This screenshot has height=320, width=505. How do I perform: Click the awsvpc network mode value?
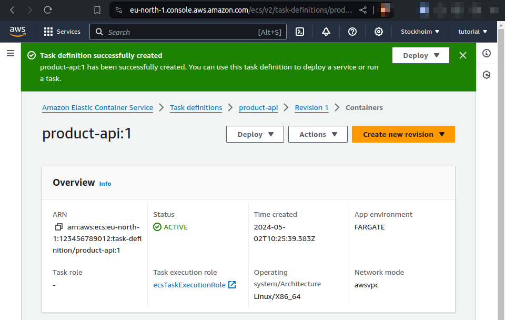pyautogui.click(x=366, y=285)
